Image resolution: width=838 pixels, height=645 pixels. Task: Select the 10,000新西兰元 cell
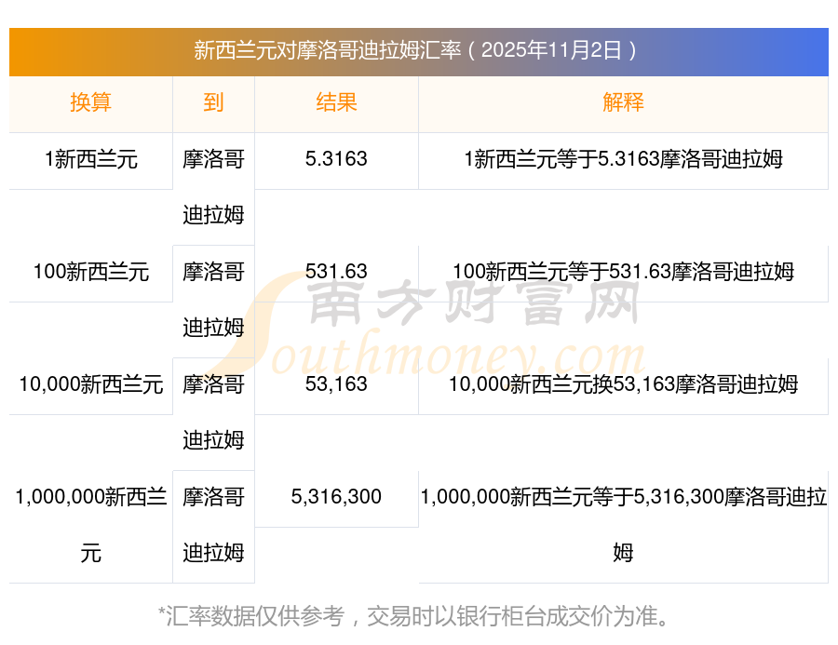click(x=90, y=384)
